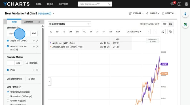Remove Apple, Inc. (AAPL) from securities

tap(37, 41)
